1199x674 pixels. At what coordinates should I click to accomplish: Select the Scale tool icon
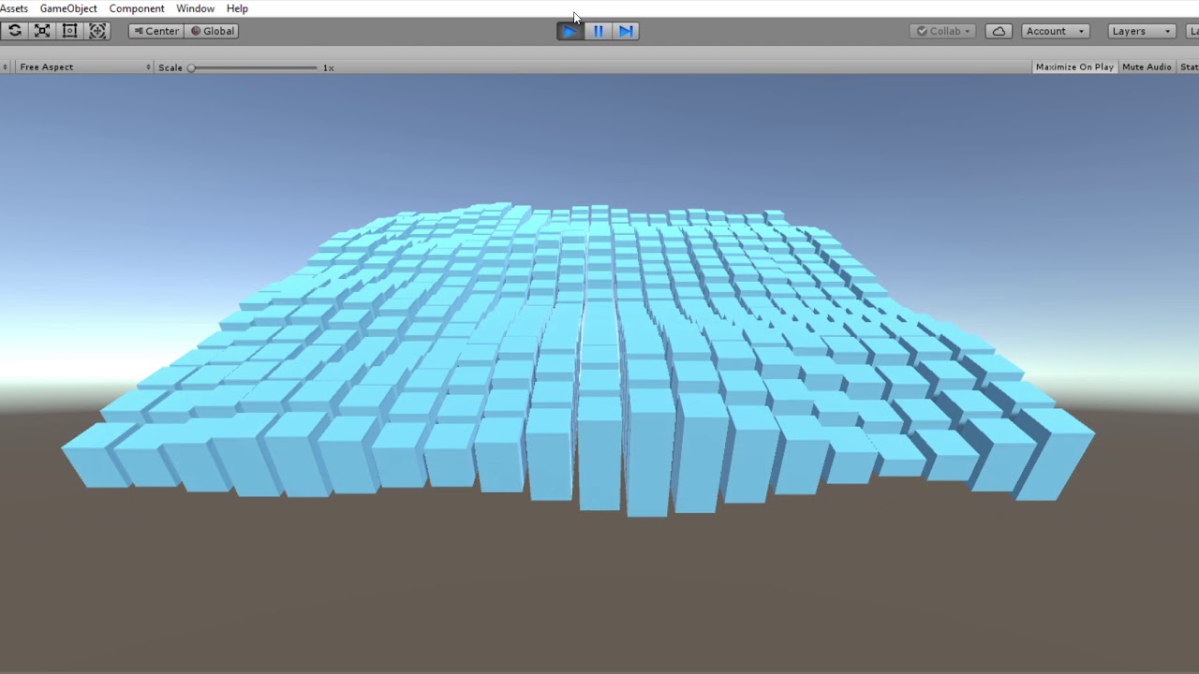pyautogui.click(x=42, y=31)
